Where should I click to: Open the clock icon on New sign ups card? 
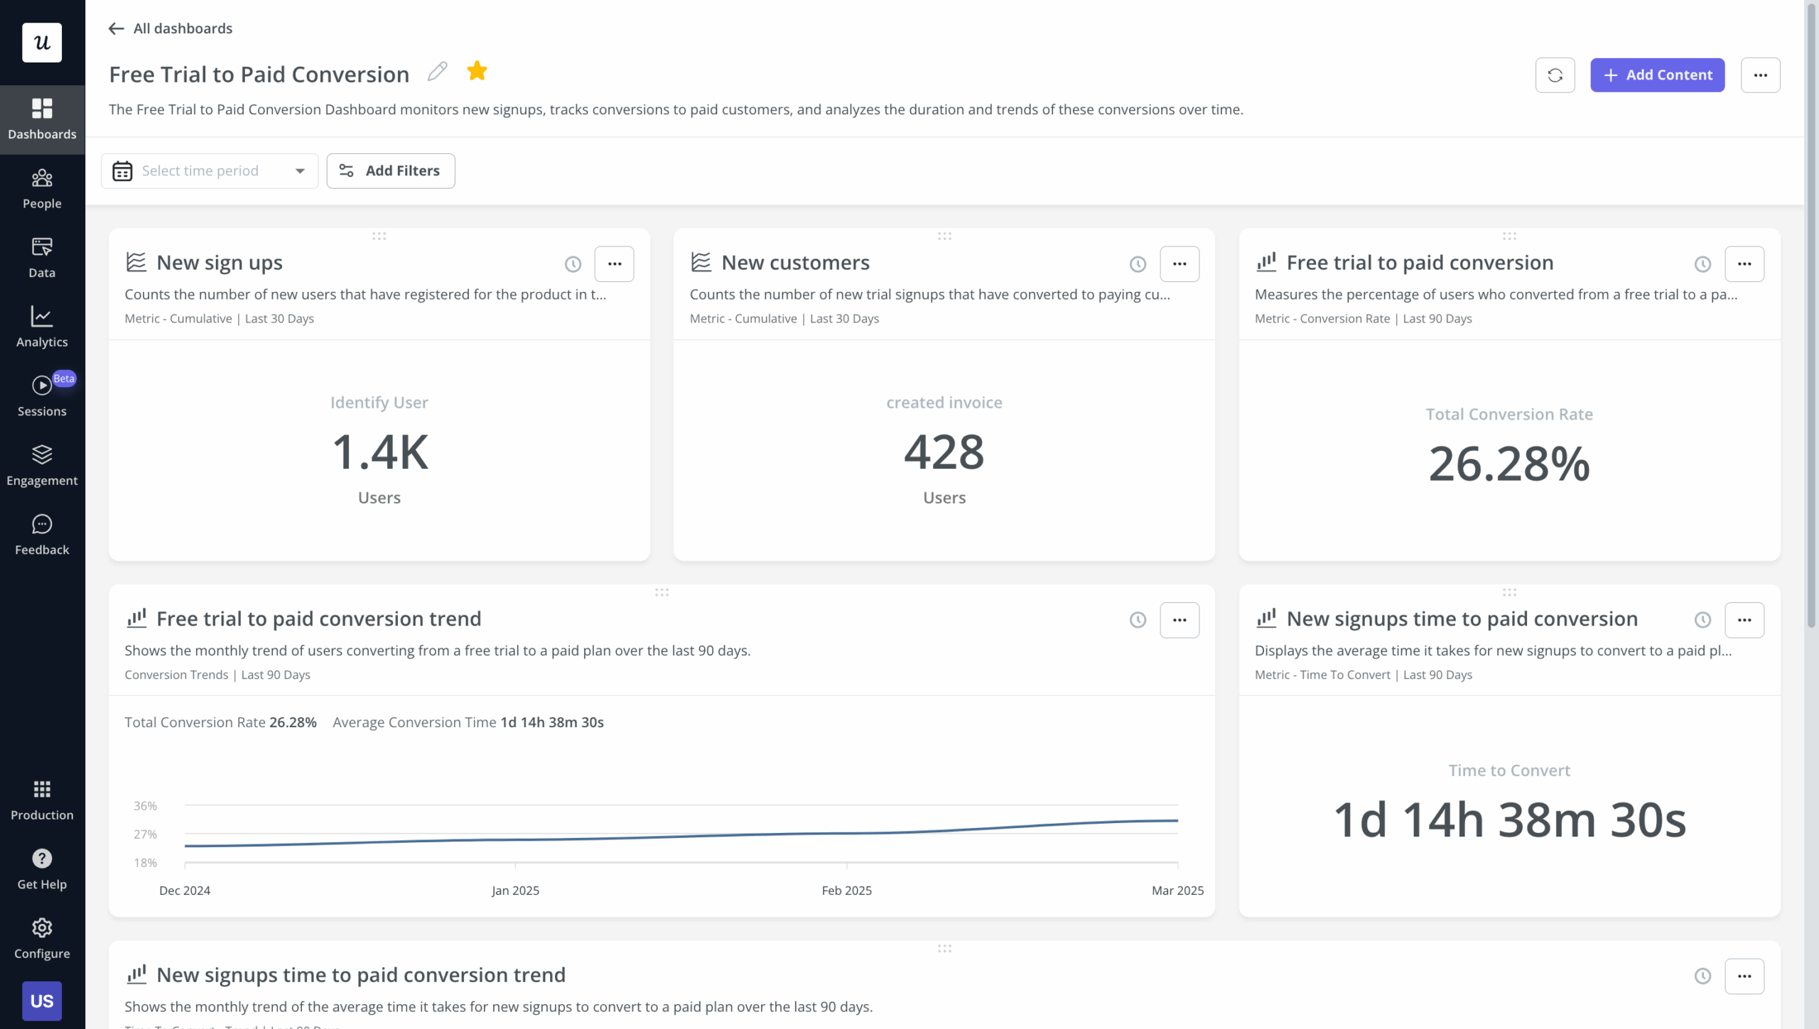click(573, 263)
